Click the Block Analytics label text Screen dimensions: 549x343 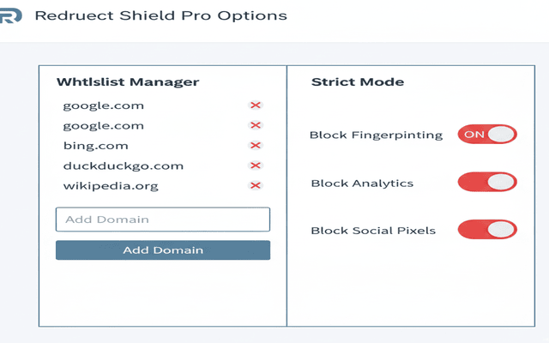[x=361, y=183]
